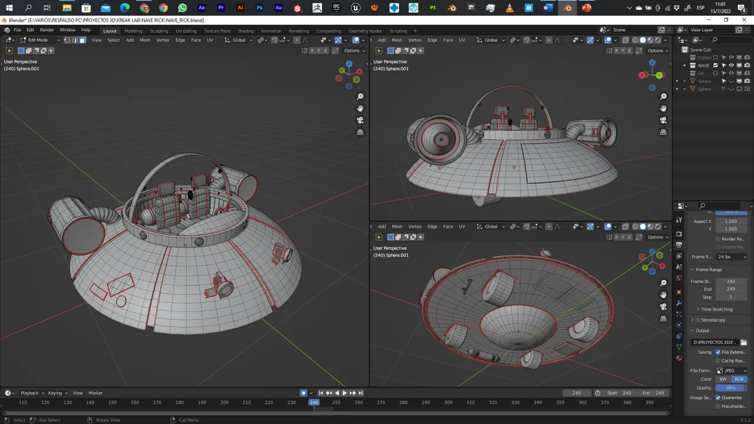Launch Adobe Photoshop from the taskbar
This screenshot has height=424, width=754.
tap(259, 8)
